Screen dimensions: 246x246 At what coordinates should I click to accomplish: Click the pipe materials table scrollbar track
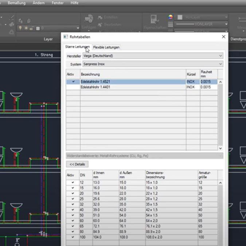[220, 115]
